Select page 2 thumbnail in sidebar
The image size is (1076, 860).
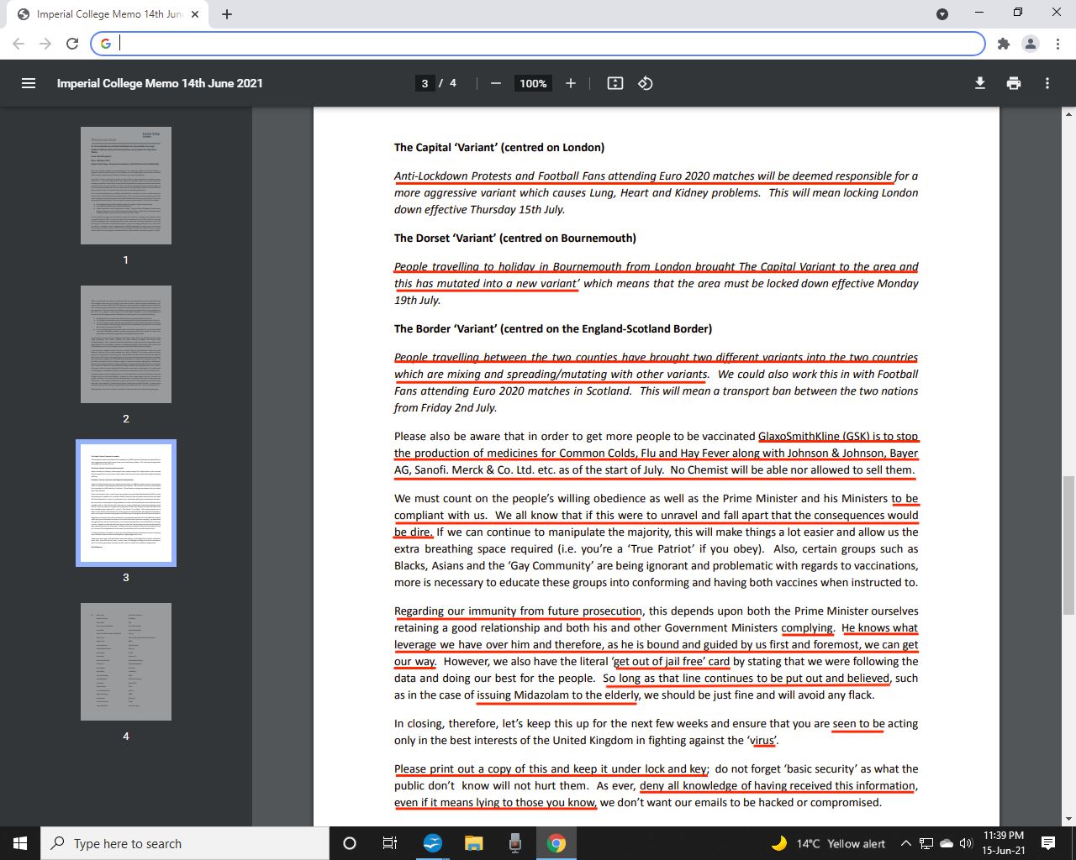point(126,344)
